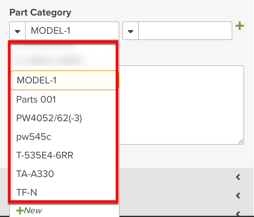Viewport: 254px width, 217px height.
Task: Click the empty second combo box field
Action: point(184,31)
